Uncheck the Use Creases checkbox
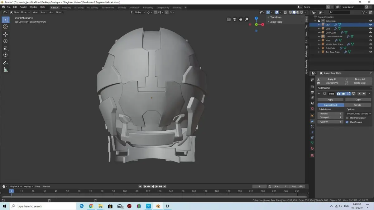This screenshot has height=210, width=374. (x=347, y=122)
